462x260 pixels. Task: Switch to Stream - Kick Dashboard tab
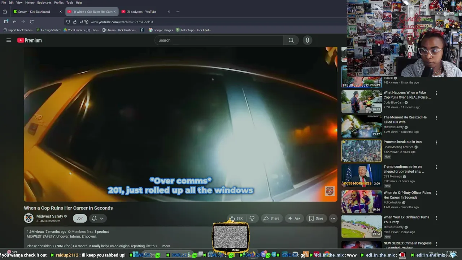(x=38, y=12)
